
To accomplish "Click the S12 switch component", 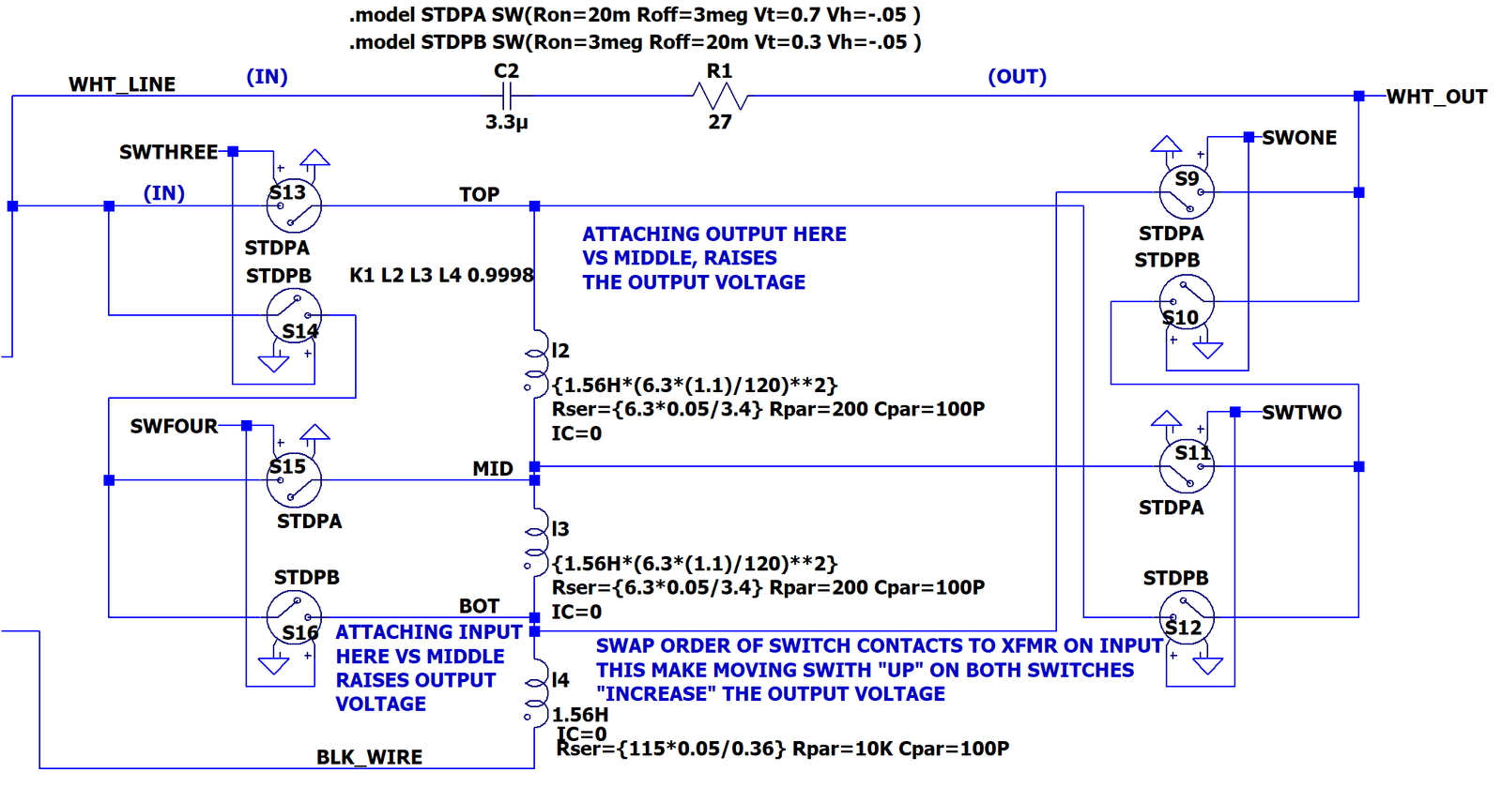I will [x=1187, y=617].
